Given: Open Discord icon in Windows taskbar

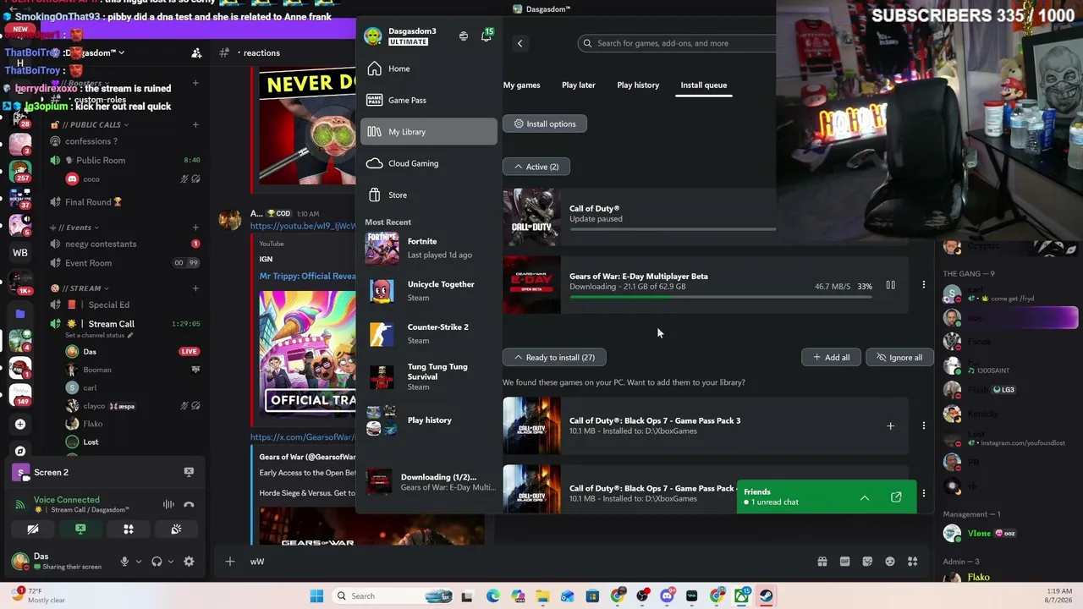Looking at the screenshot, I should (667, 596).
